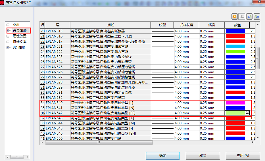The image size is (265, 161).
Task: Click description ending with 未定义流体
Action: pyautogui.click(x=110, y=92)
